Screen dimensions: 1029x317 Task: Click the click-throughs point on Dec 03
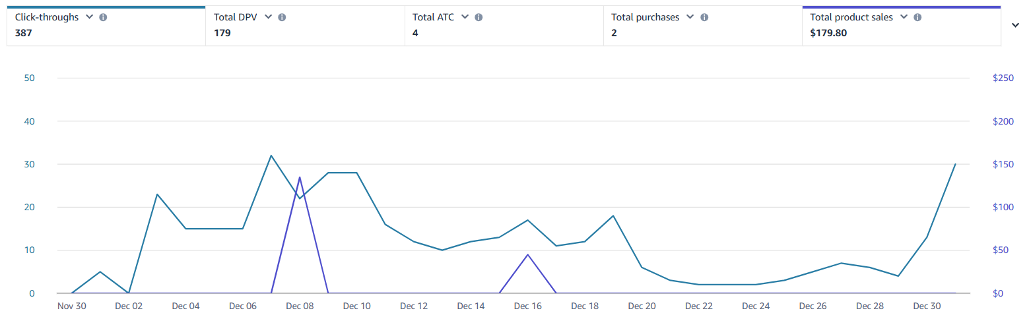click(x=157, y=194)
